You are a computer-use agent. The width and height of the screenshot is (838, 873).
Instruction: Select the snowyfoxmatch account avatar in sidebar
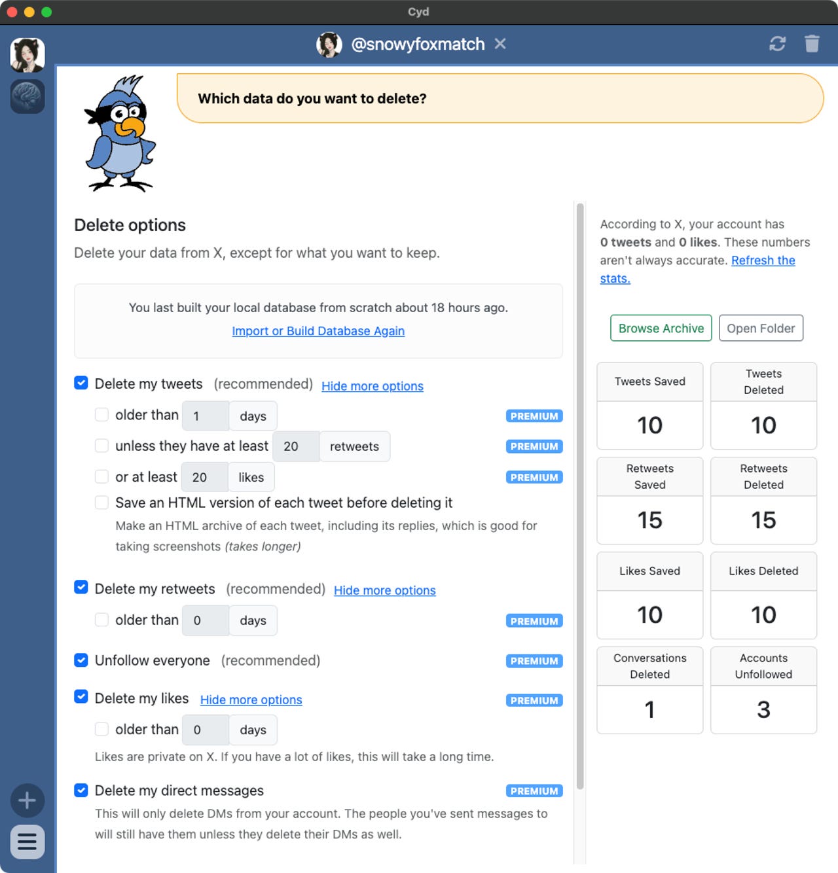(x=27, y=55)
